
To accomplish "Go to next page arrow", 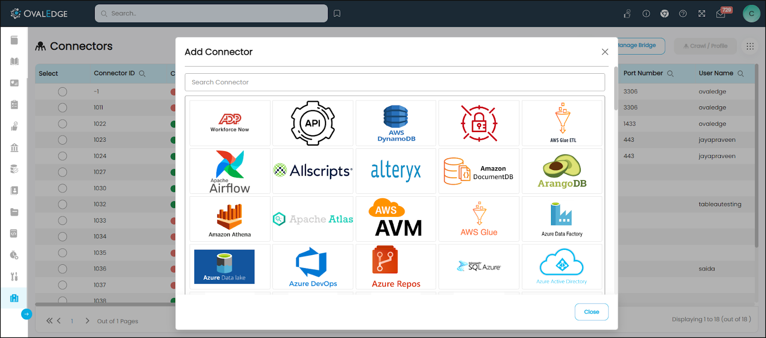I will point(87,321).
